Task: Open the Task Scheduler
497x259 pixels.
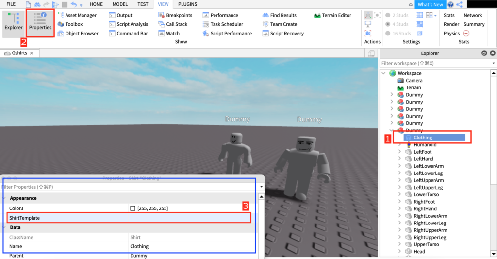Action: point(223,24)
